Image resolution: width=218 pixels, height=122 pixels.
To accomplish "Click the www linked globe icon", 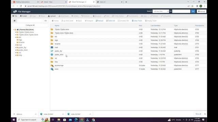I will coord(52,69).
